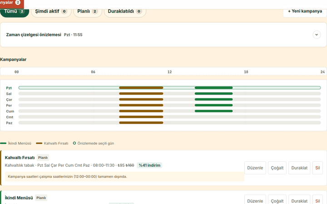
Task: Click Friday's brown Kahvaltı bar
Action: point(141,111)
